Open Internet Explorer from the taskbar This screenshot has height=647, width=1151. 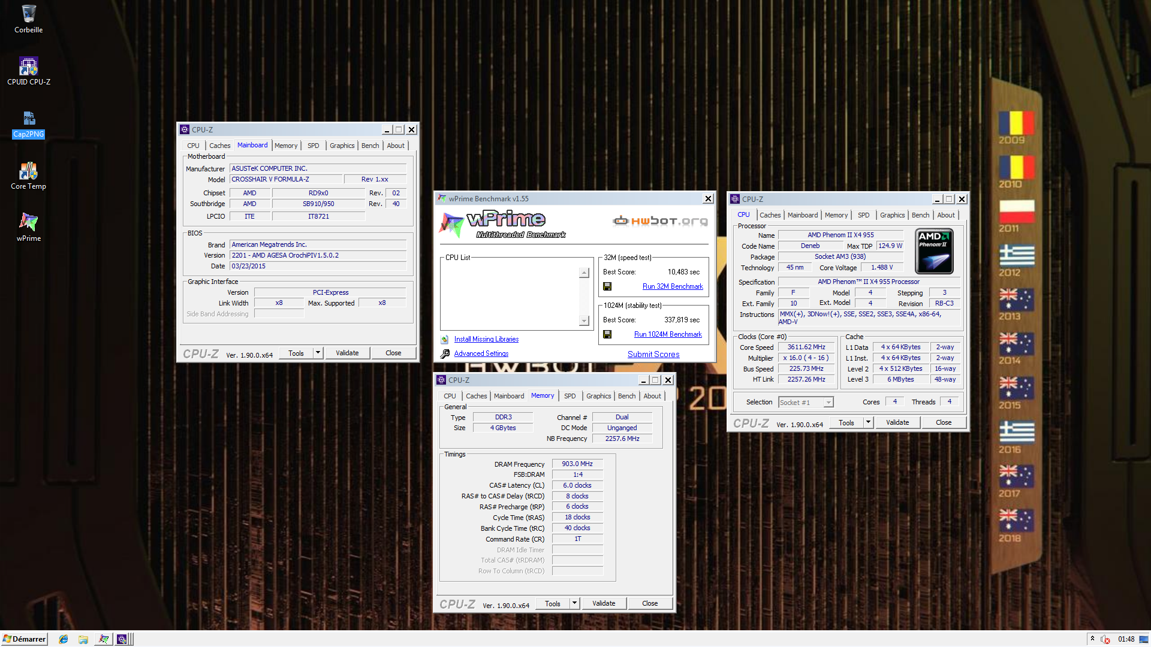64,639
